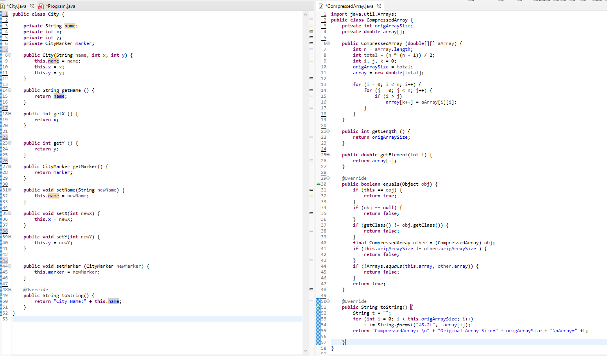The height and width of the screenshot is (356, 607).
Task: Click the green override arrow beside toString method
Action: [318, 307]
